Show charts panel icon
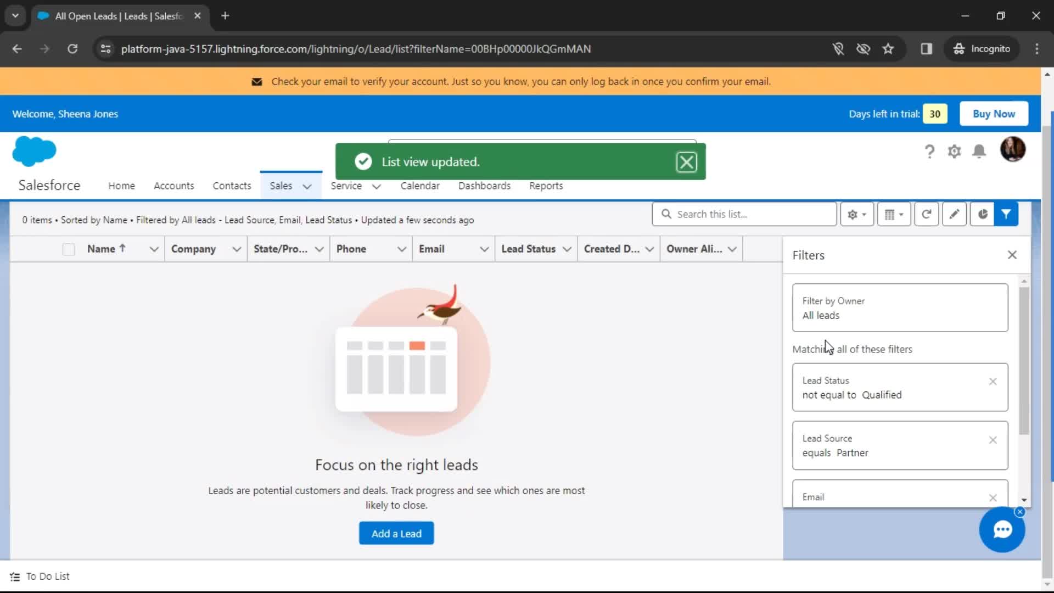The image size is (1054, 593). point(982,214)
